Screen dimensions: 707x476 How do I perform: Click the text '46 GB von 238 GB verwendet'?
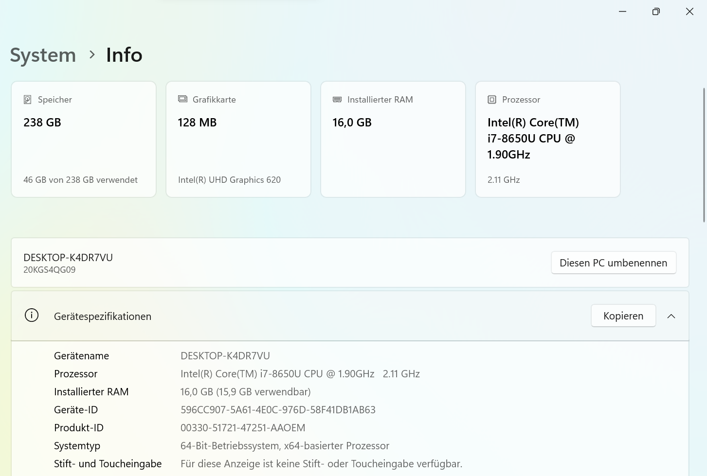80,180
